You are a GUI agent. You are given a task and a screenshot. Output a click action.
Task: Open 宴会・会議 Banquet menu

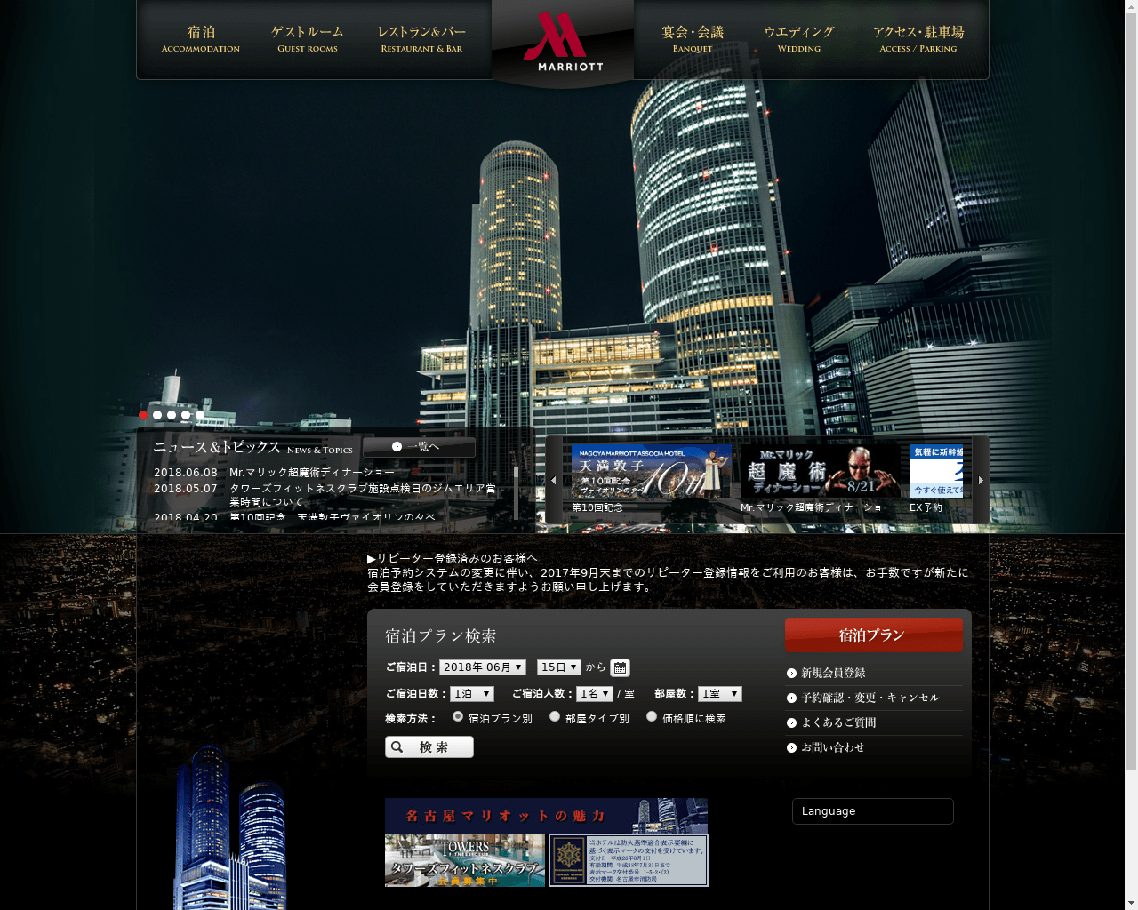click(693, 39)
